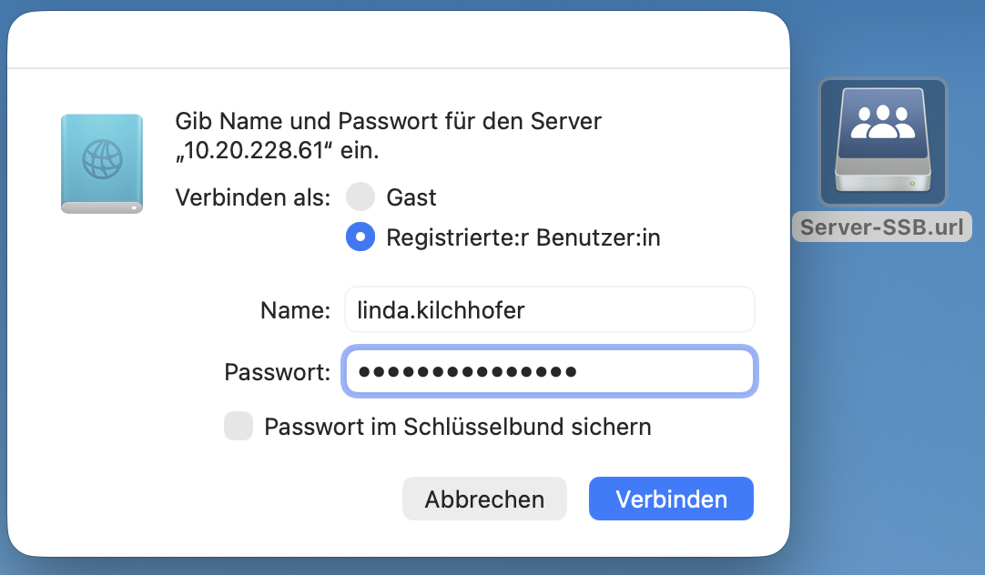
Task: Click the people symbol on the shared drive icon
Action: (882, 120)
